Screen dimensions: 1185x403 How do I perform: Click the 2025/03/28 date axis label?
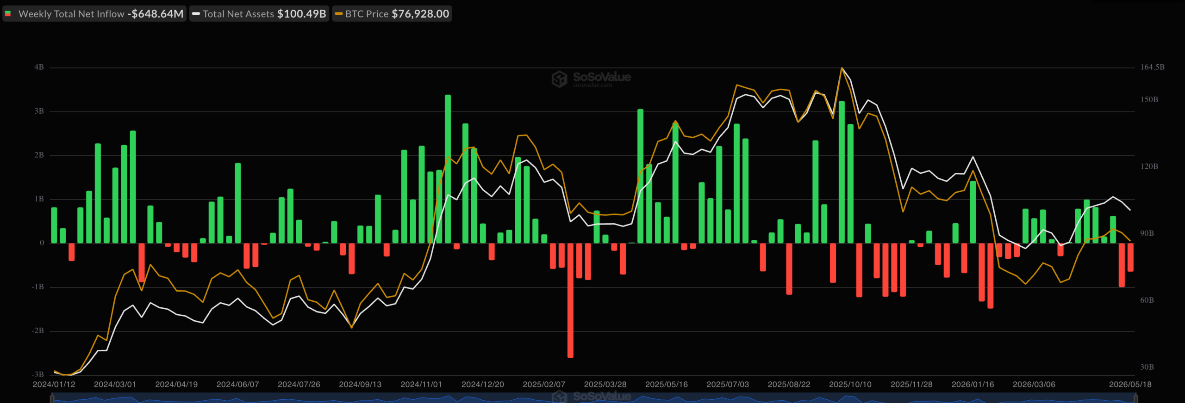coord(605,385)
